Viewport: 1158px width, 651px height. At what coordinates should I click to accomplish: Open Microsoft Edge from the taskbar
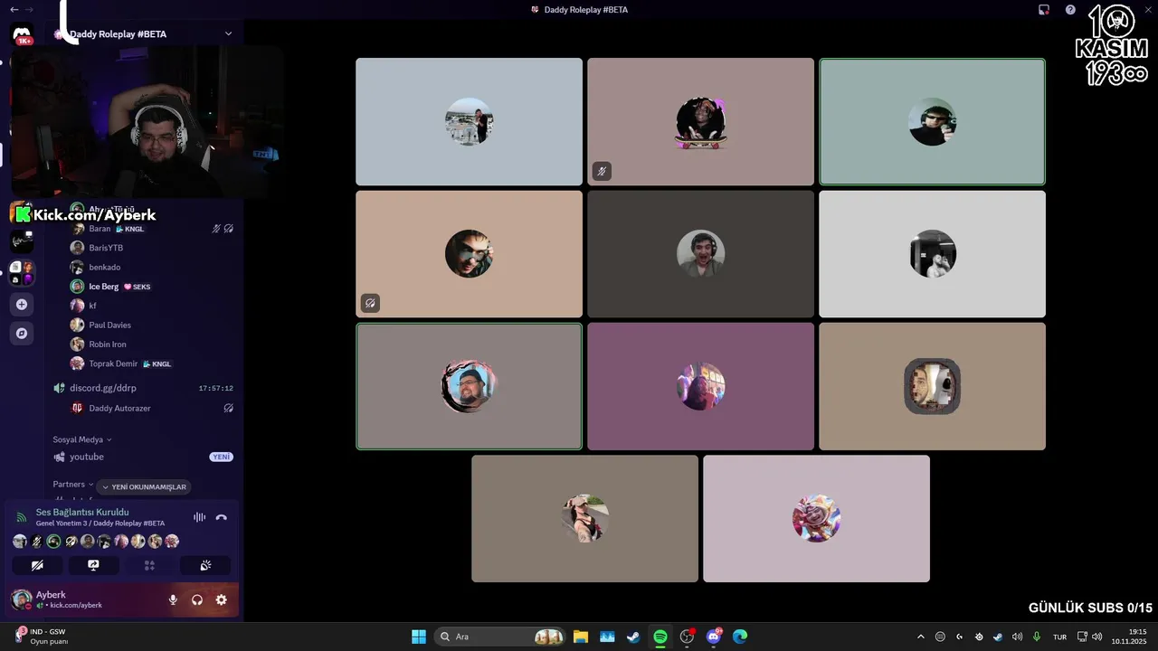tap(739, 637)
